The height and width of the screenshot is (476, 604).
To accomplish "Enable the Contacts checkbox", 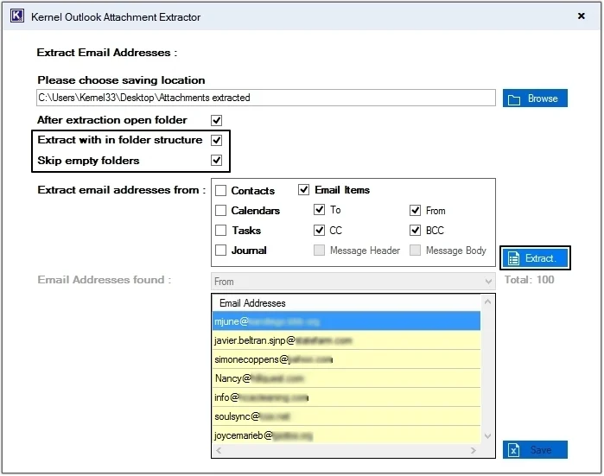I will coord(220,191).
